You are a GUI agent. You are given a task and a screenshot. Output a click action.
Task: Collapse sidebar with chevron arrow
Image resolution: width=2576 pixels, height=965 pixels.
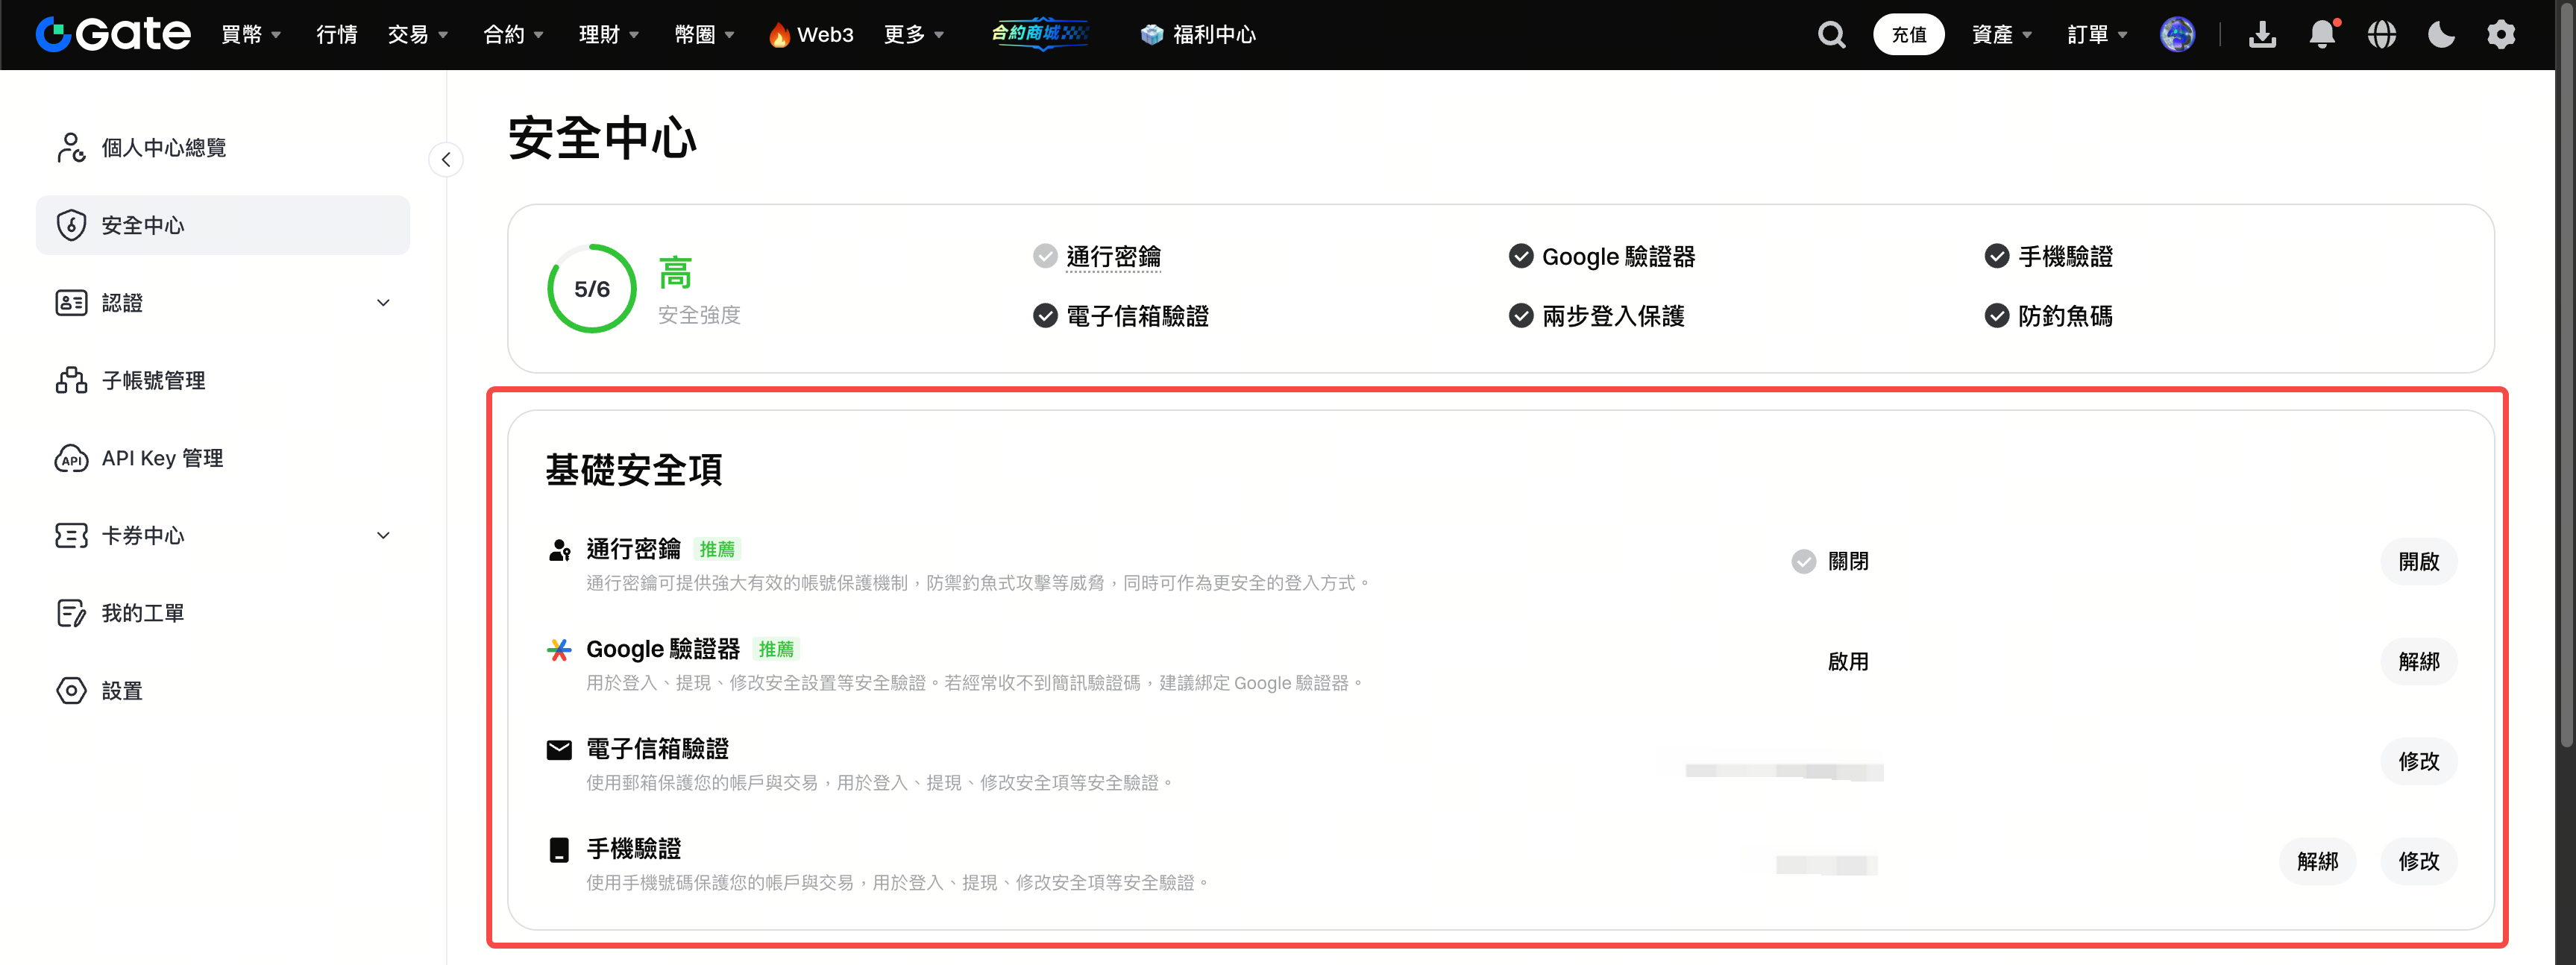click(446, 160)
